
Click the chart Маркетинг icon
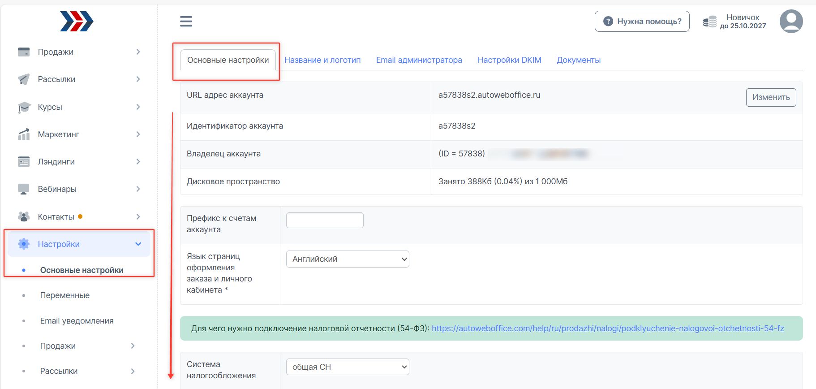24,134
